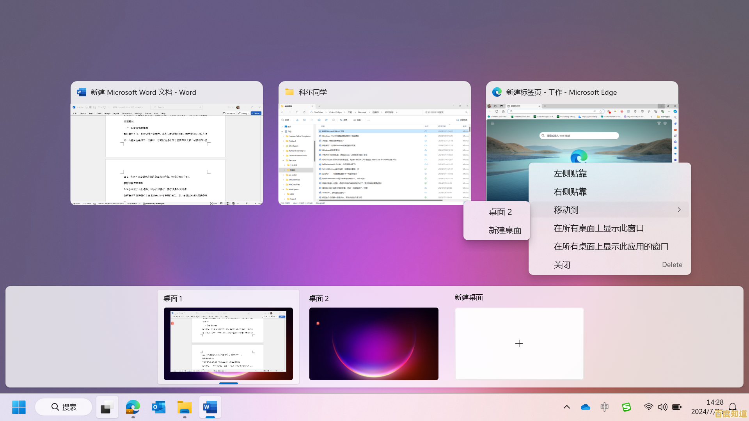The width and height of the screenshot is (749, 421).
Task: Click the Wi-Fi icon in the system tray
Action: pyautogui.click(x=649, y=407)
